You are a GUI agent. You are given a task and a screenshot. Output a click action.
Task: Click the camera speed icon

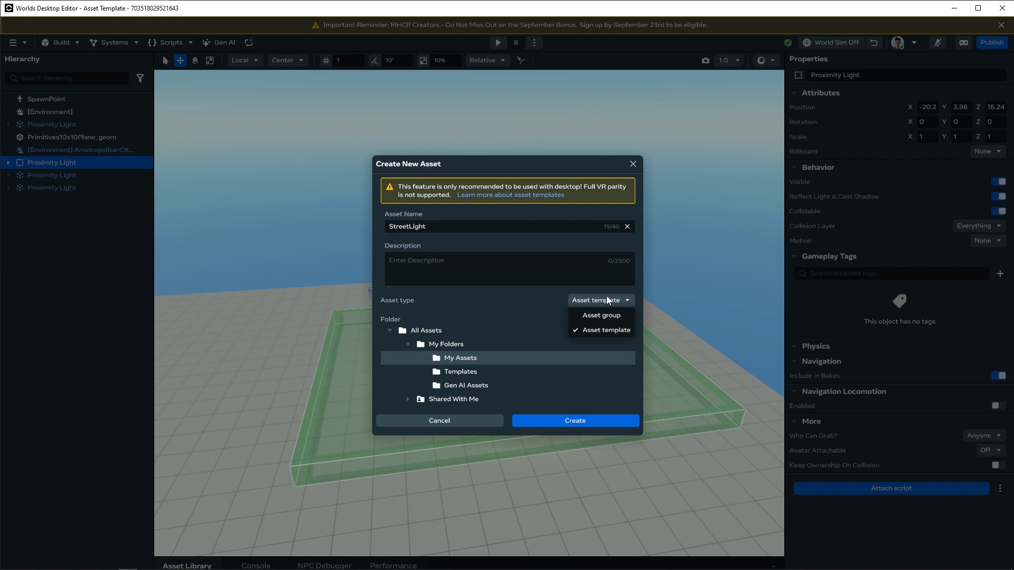[705, 60]
